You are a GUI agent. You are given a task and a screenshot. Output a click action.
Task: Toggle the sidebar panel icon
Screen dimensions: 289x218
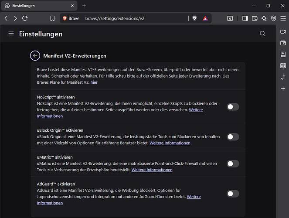pyautogui.click(x=245, y=18)
